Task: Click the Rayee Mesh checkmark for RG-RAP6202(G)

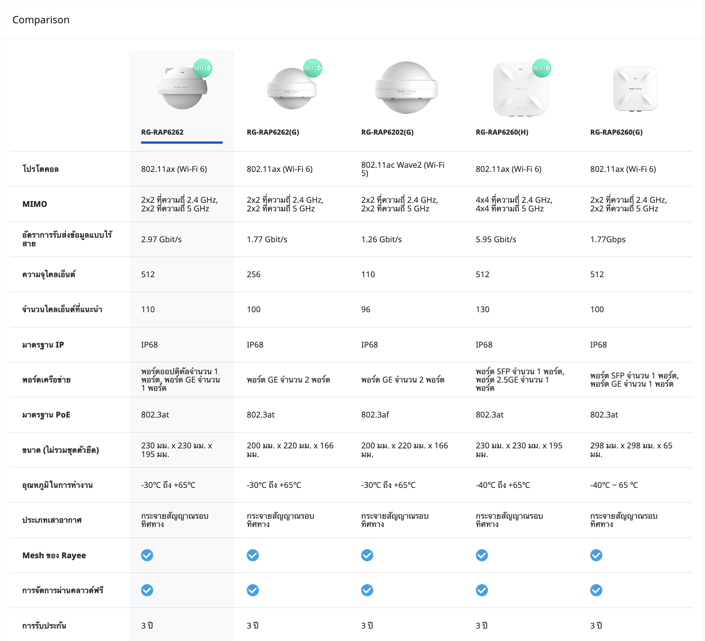Action: pos(367,555)
